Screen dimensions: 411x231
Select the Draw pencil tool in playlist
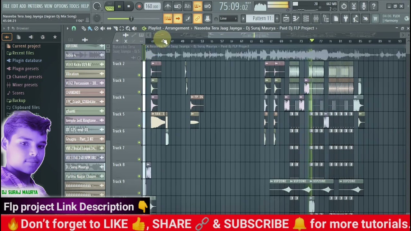pyautogui.click(x=83, y=28)
